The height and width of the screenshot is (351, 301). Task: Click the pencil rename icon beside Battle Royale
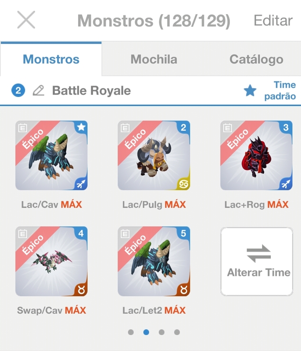click(x=38, y=91)
